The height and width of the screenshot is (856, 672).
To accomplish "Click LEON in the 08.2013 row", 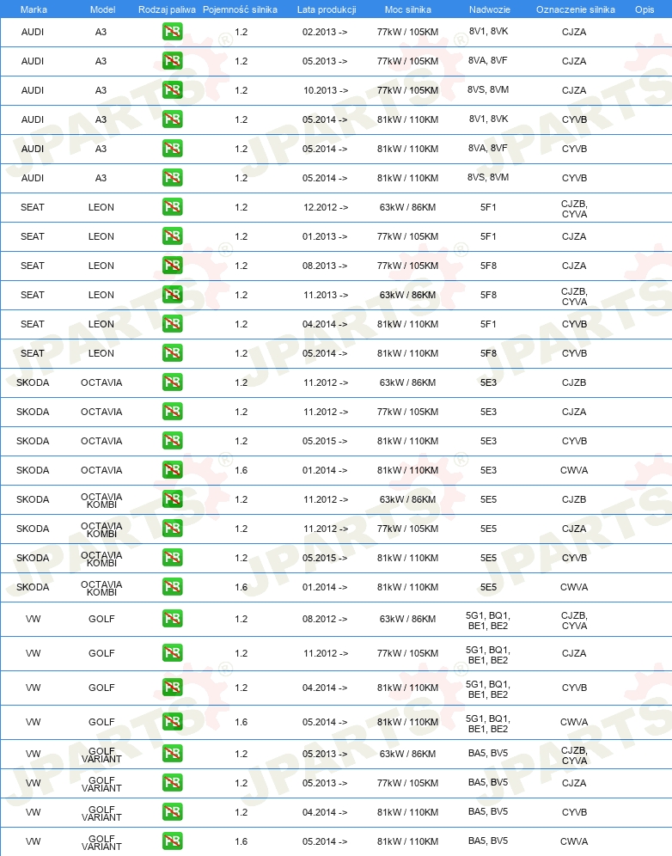I will pos(101,266).
